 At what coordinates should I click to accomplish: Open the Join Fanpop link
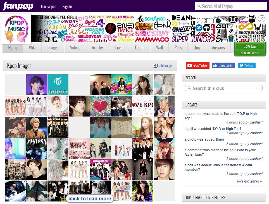tap(48, 6)
